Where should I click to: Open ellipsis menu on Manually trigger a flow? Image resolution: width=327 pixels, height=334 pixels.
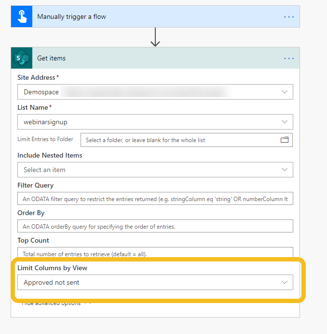pyautogui.click(x=288, y=16)
